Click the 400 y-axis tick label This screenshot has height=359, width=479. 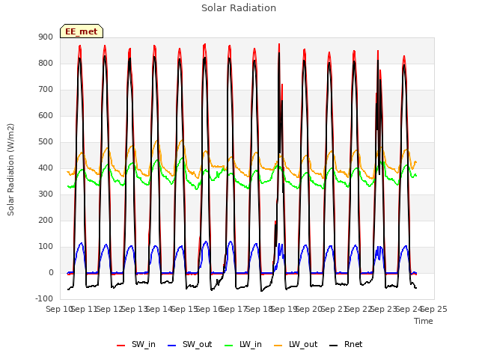point(46,168)
